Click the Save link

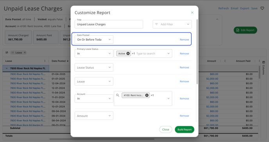(254, 8)
